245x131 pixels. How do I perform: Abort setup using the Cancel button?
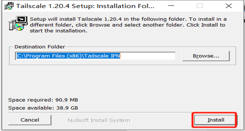[30, 120]
